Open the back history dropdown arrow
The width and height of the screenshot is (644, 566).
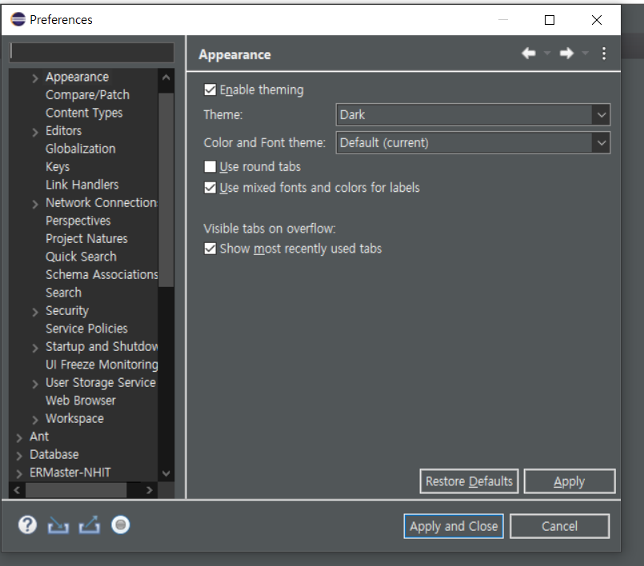[x=547, y=54]
